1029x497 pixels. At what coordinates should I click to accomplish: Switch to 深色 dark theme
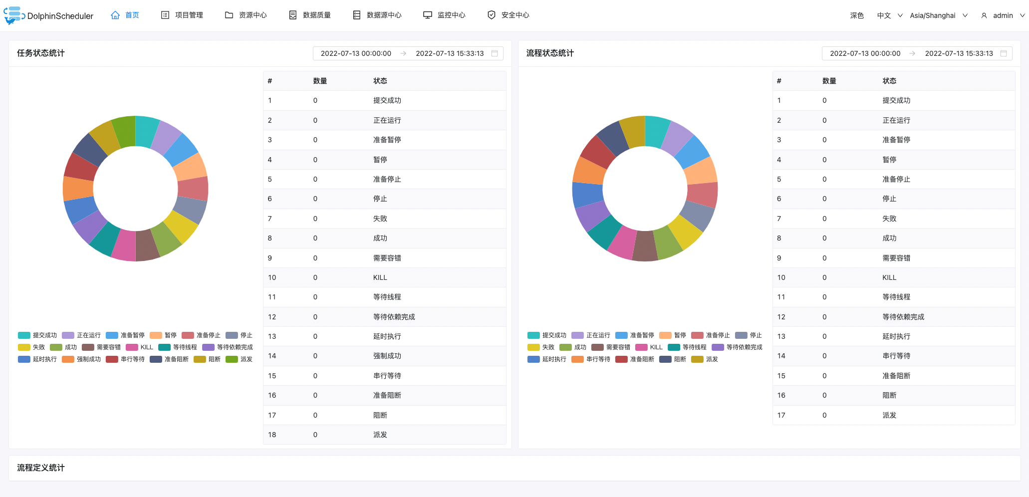857,15
